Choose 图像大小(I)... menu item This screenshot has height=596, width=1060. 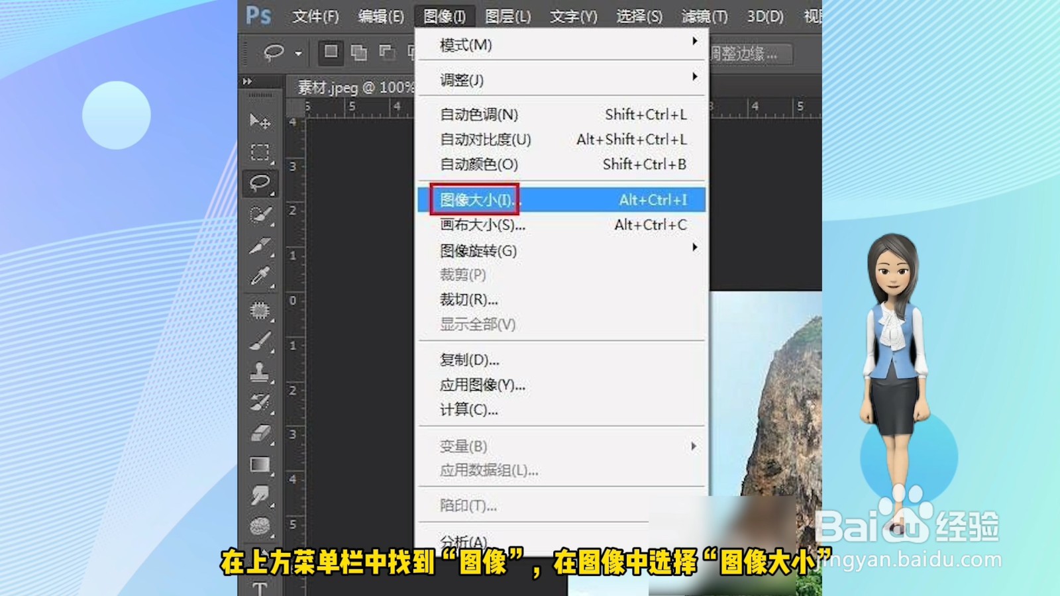pos(562,200)
